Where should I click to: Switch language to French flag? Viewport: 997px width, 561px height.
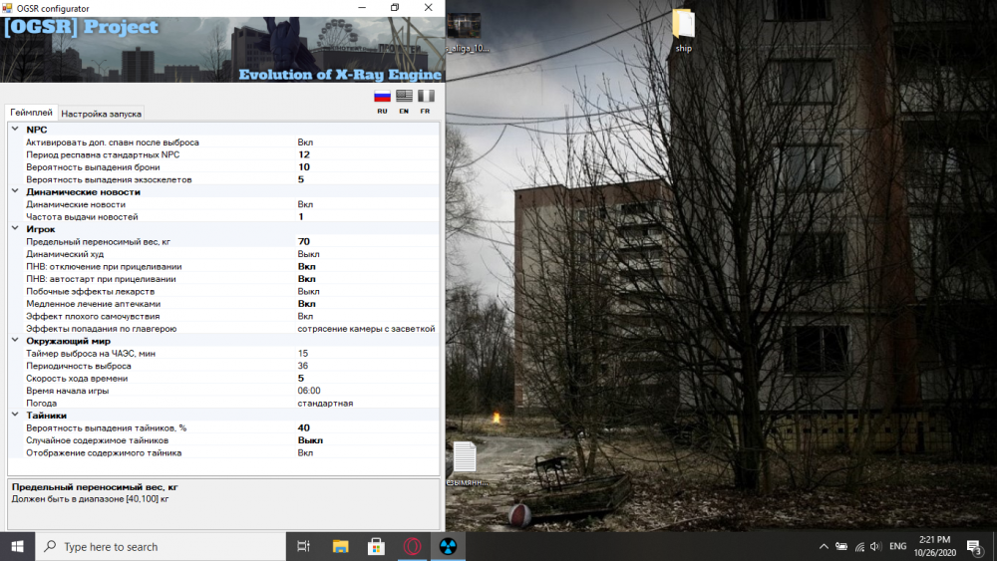426,96
